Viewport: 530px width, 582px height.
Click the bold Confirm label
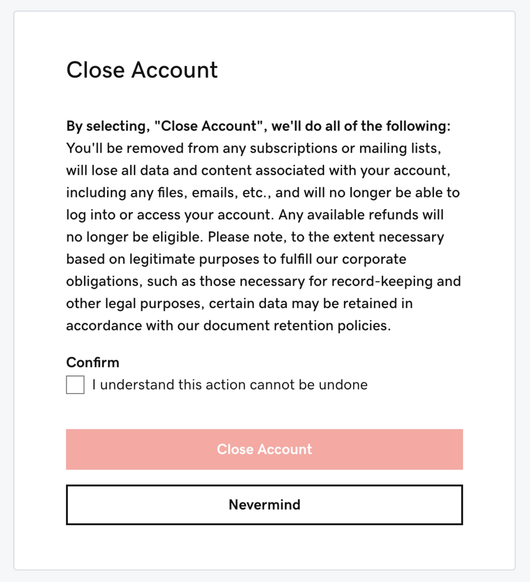pyautogui.click(x=93, y=362)
